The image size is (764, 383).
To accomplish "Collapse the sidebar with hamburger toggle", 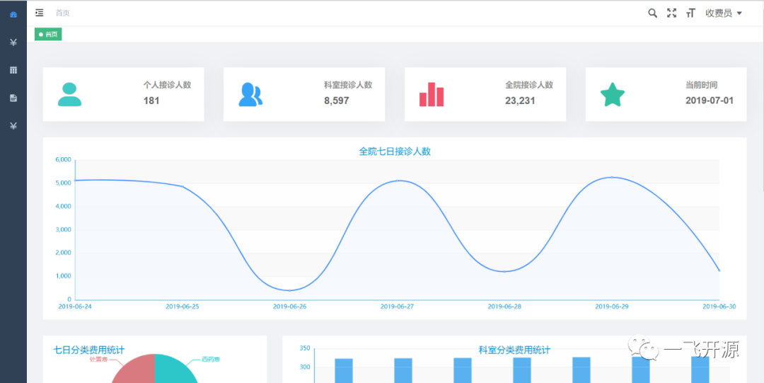I will click(x=39, y=13).
